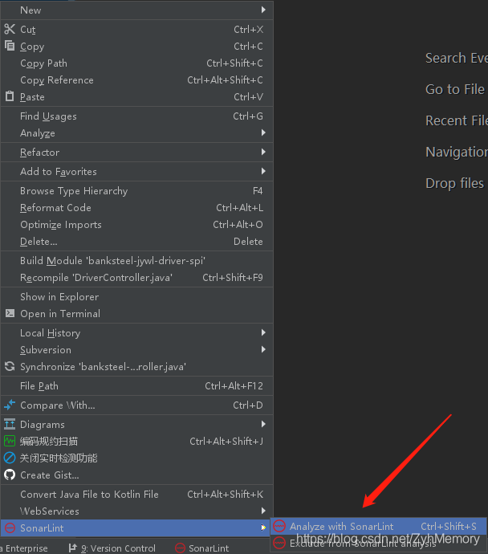Choose Analyze with SonarLint entry
Viewport: 488px width, 554px height.
[x=379, y=527]
